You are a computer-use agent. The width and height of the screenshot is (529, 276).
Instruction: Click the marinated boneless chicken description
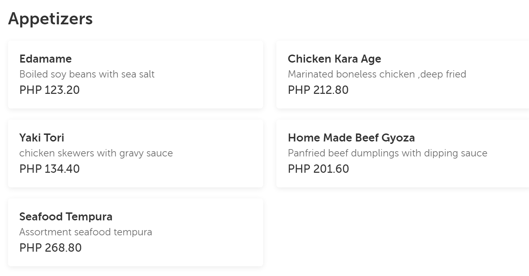point(377,74)
